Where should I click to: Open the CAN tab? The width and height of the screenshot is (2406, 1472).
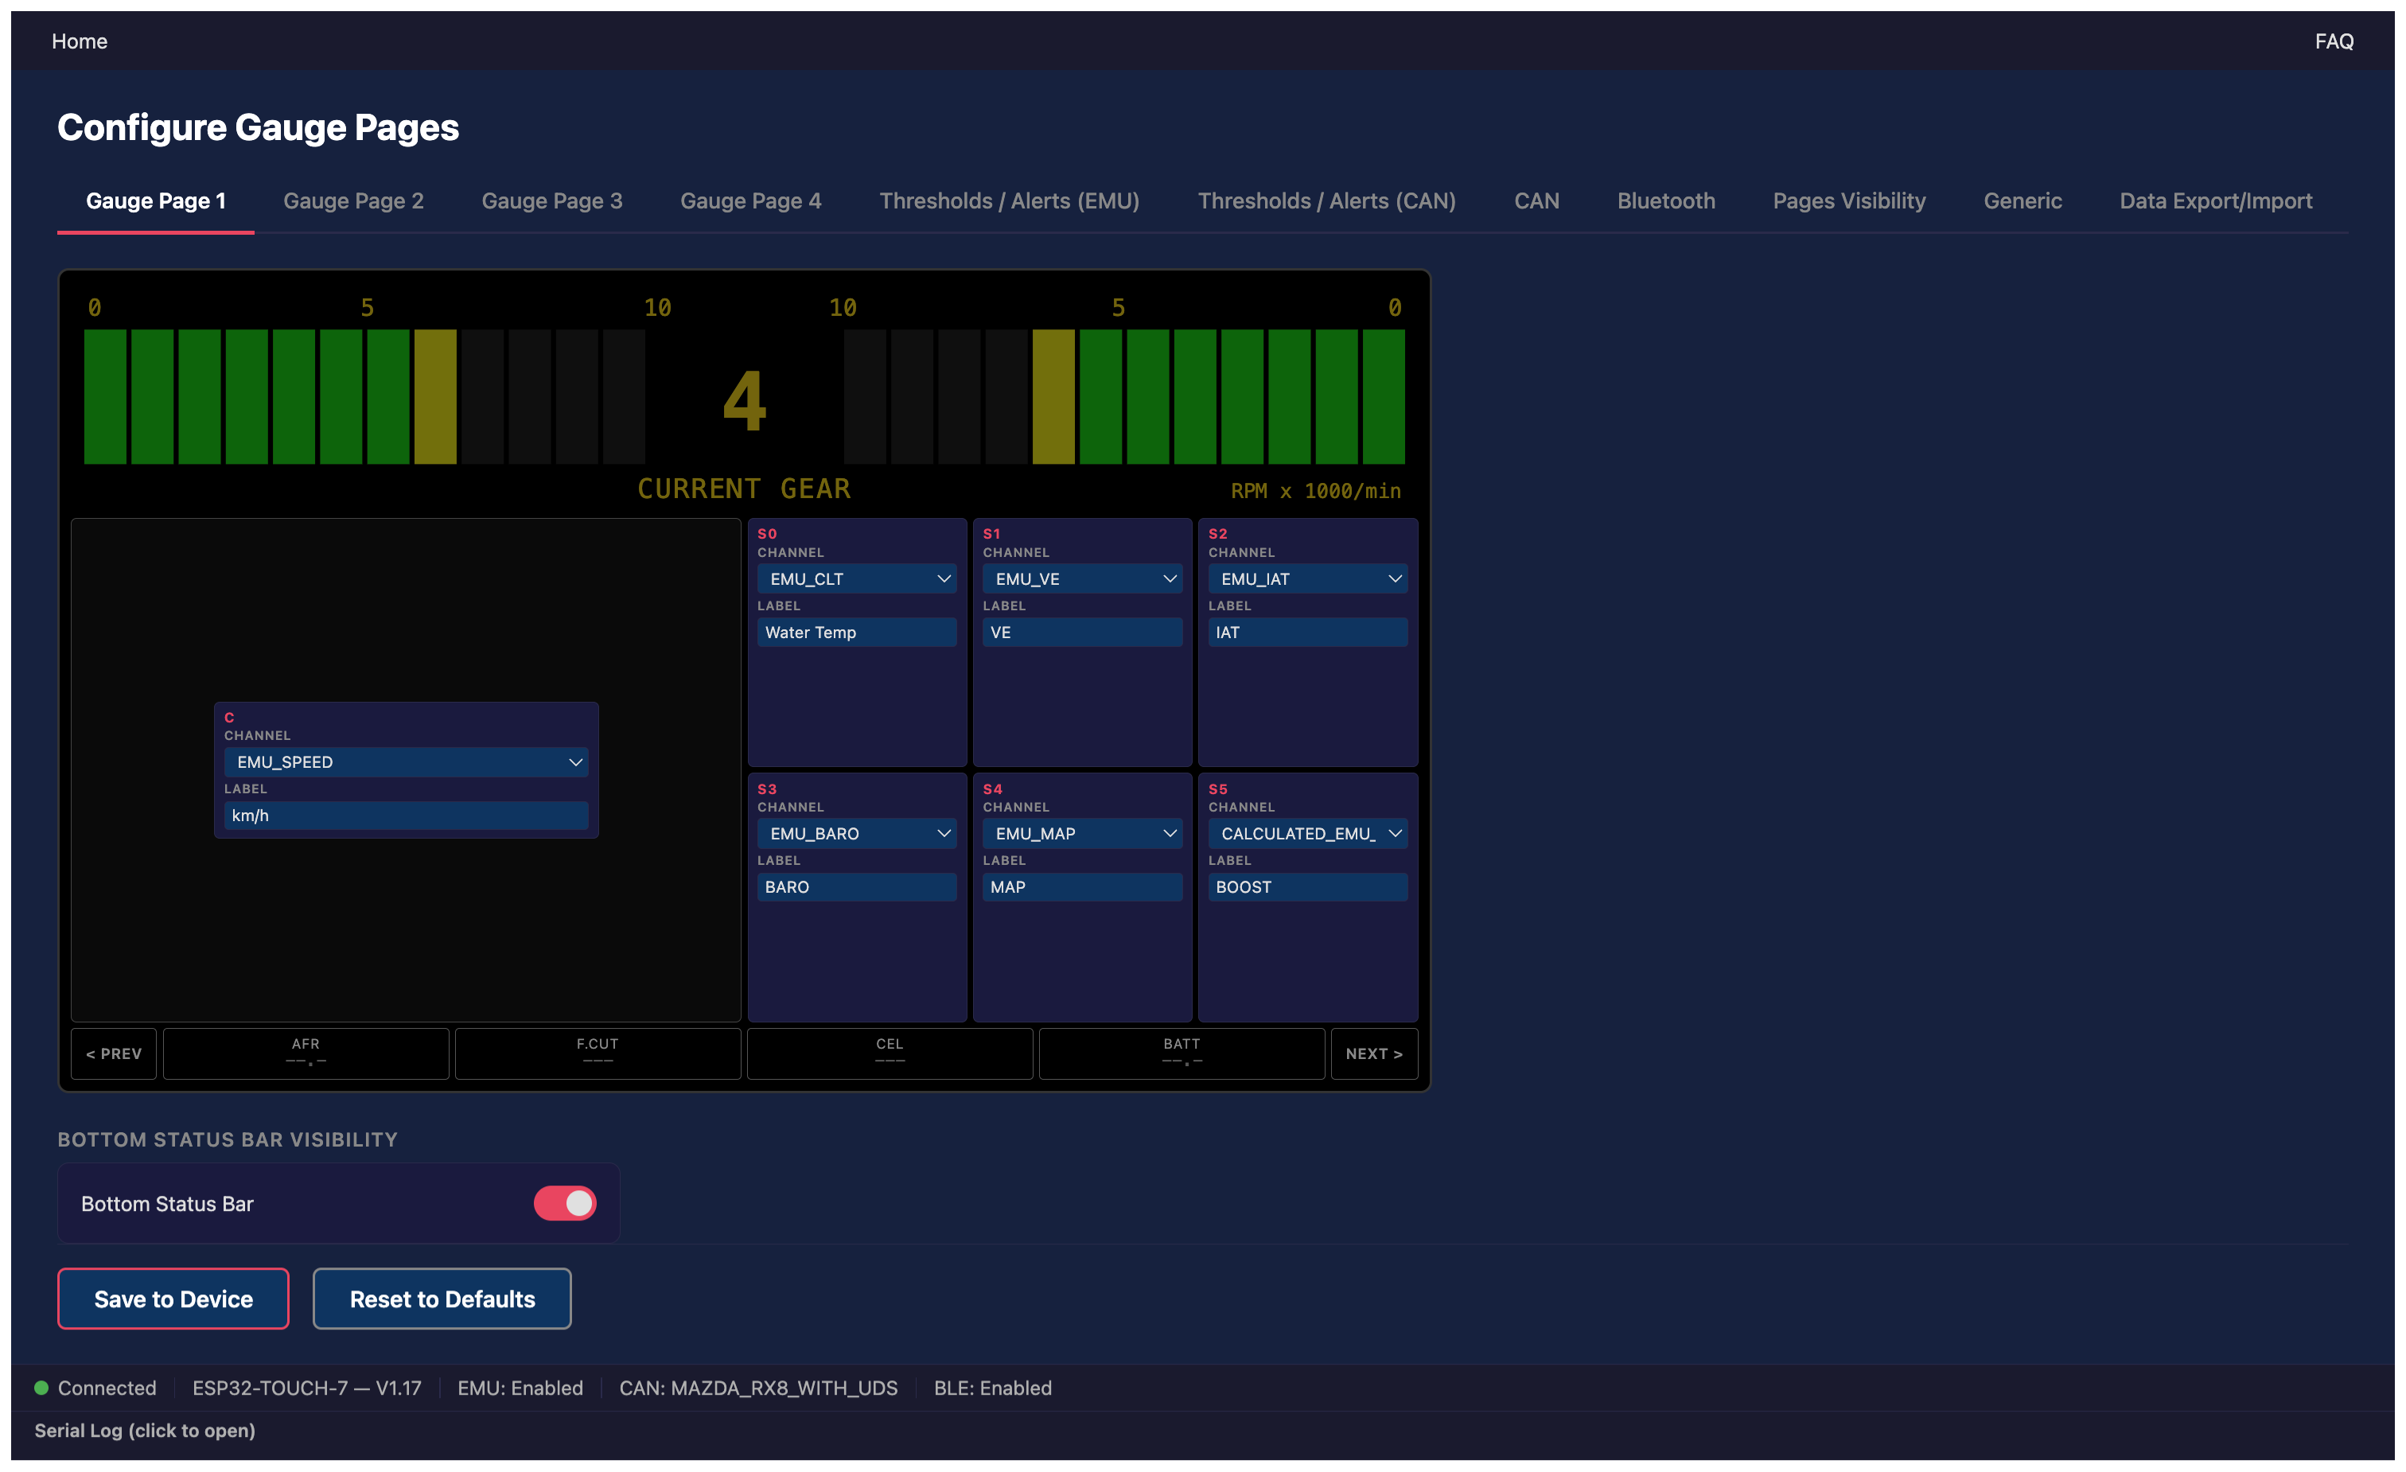tap(1537, 201)
